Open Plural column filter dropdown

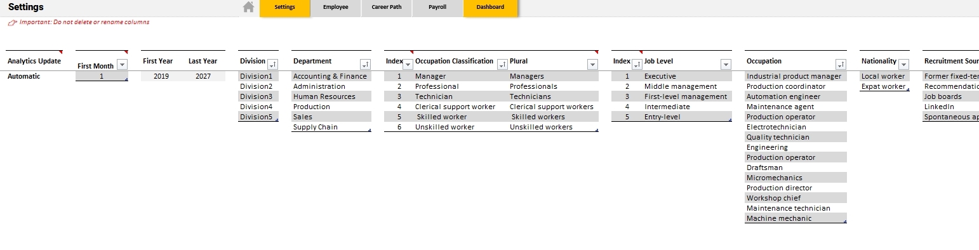[x=592, y=65]
